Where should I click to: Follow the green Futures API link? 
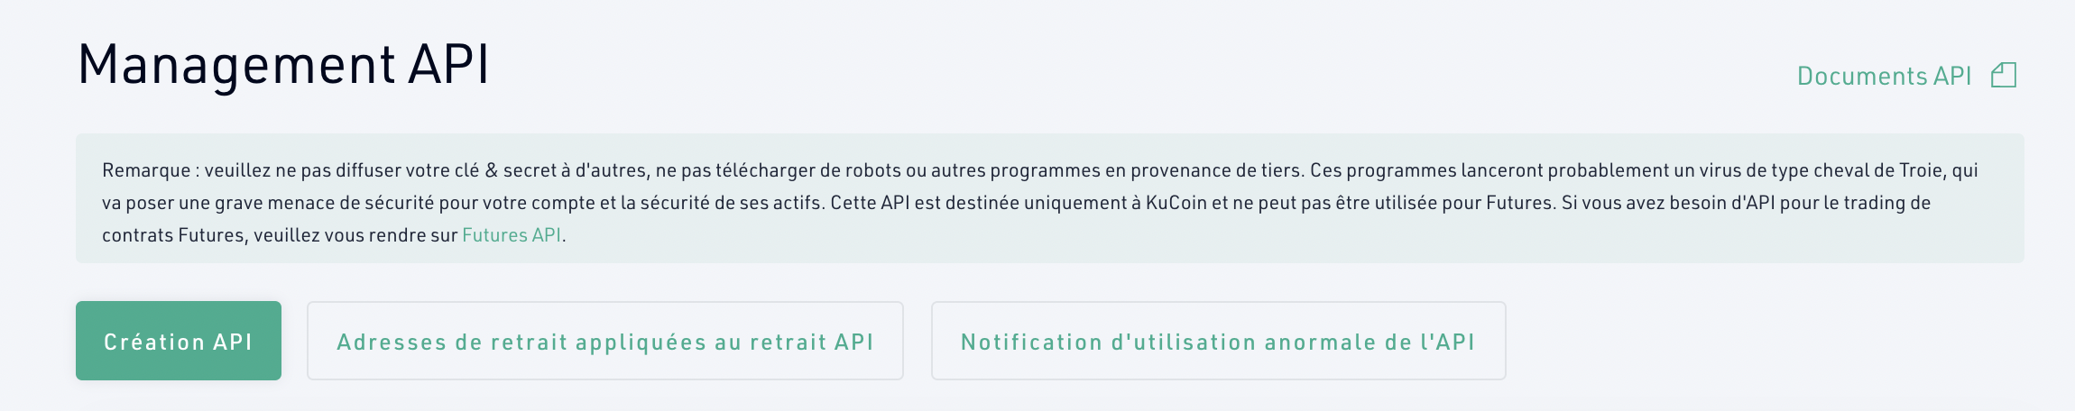tap(512, 235)
